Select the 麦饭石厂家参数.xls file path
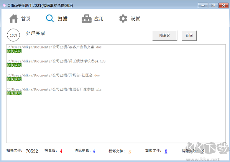Viewport: 230px width, 162px height. 54,89
